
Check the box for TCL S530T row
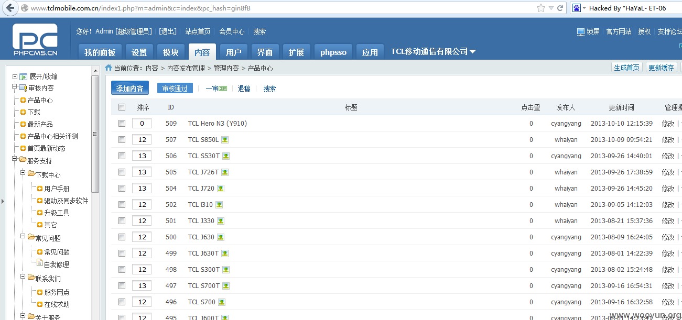click(122, 156)
